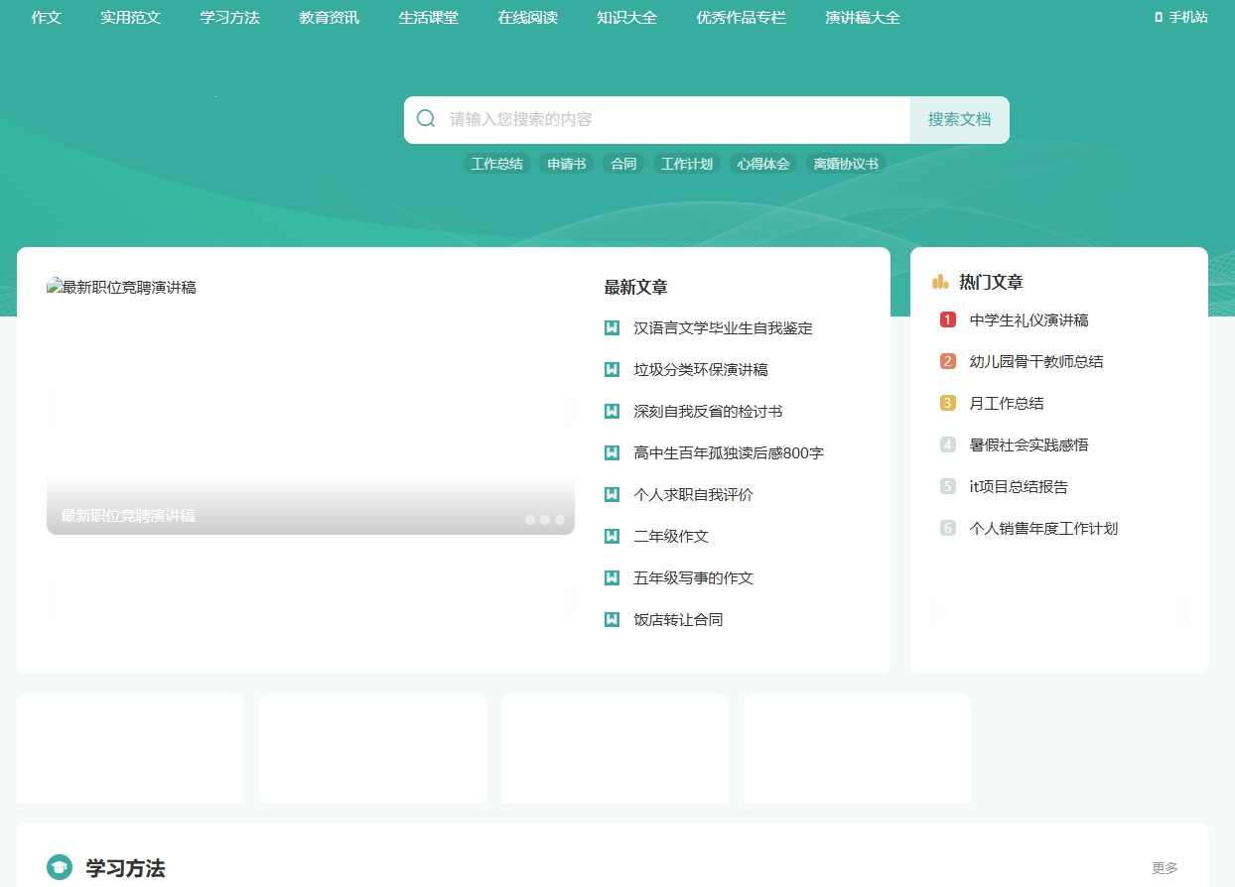Screen dimensions: 1235x887
Task: Open the 作文 menu item
Action: point(46,17)
